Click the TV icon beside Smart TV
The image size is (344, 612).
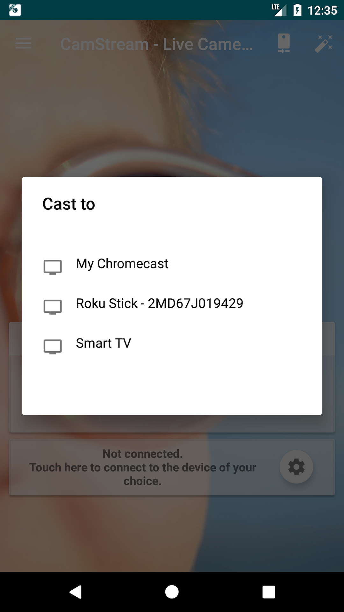[53, 346]
